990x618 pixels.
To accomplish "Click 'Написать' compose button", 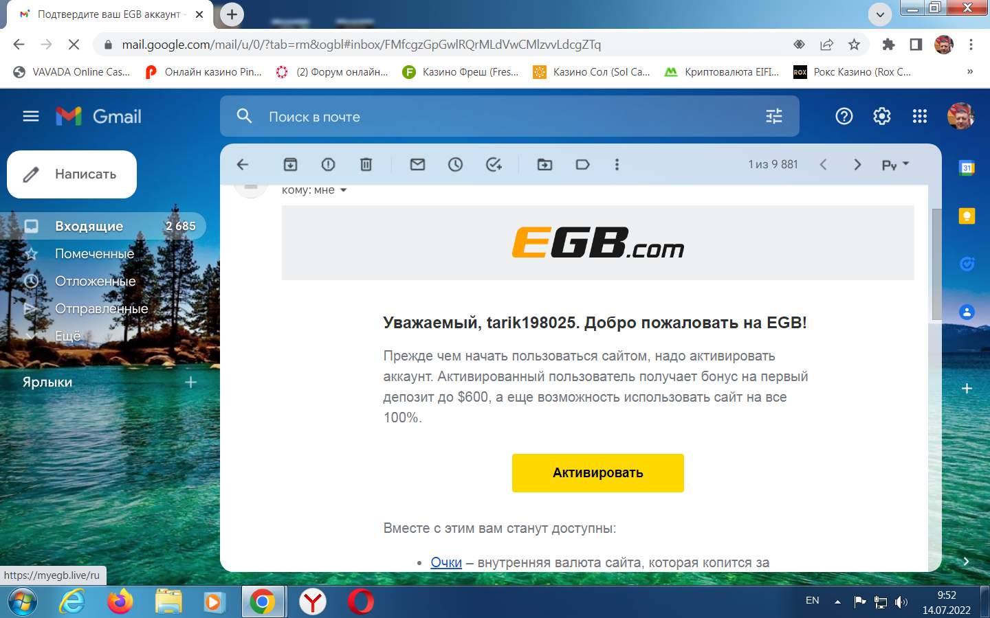I will click(71, 174).
